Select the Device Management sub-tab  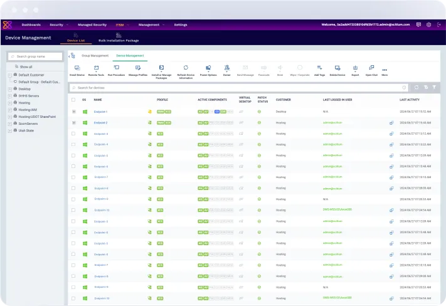pos(130,56)
